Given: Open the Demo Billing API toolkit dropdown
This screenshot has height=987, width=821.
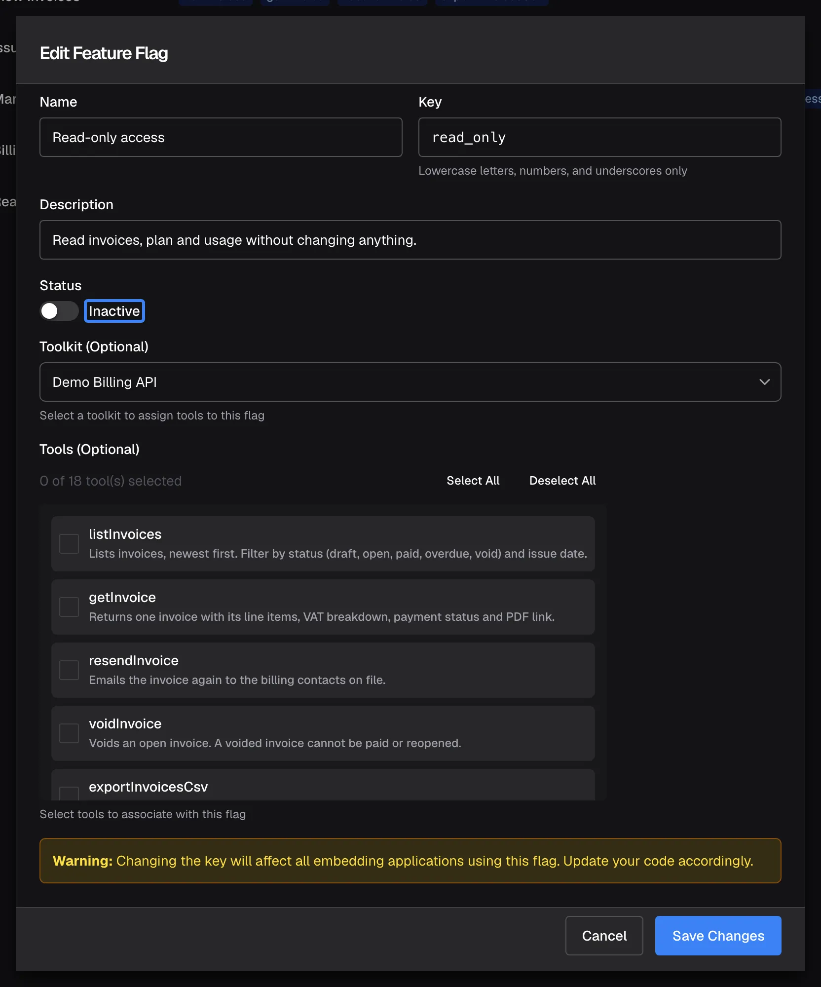Looking at the screenshot, I should coord(410,382).
